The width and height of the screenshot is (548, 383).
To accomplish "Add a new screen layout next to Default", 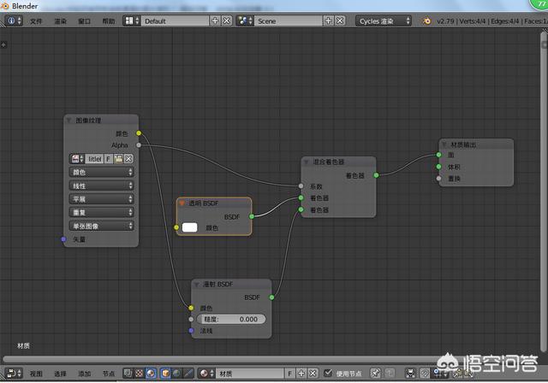I will click(x=215, y=21).
